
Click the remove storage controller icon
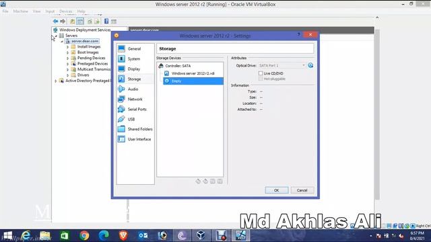205,181
